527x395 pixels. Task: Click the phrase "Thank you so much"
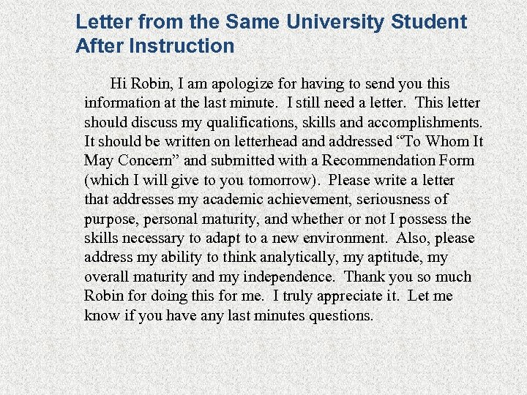[408, 277]
